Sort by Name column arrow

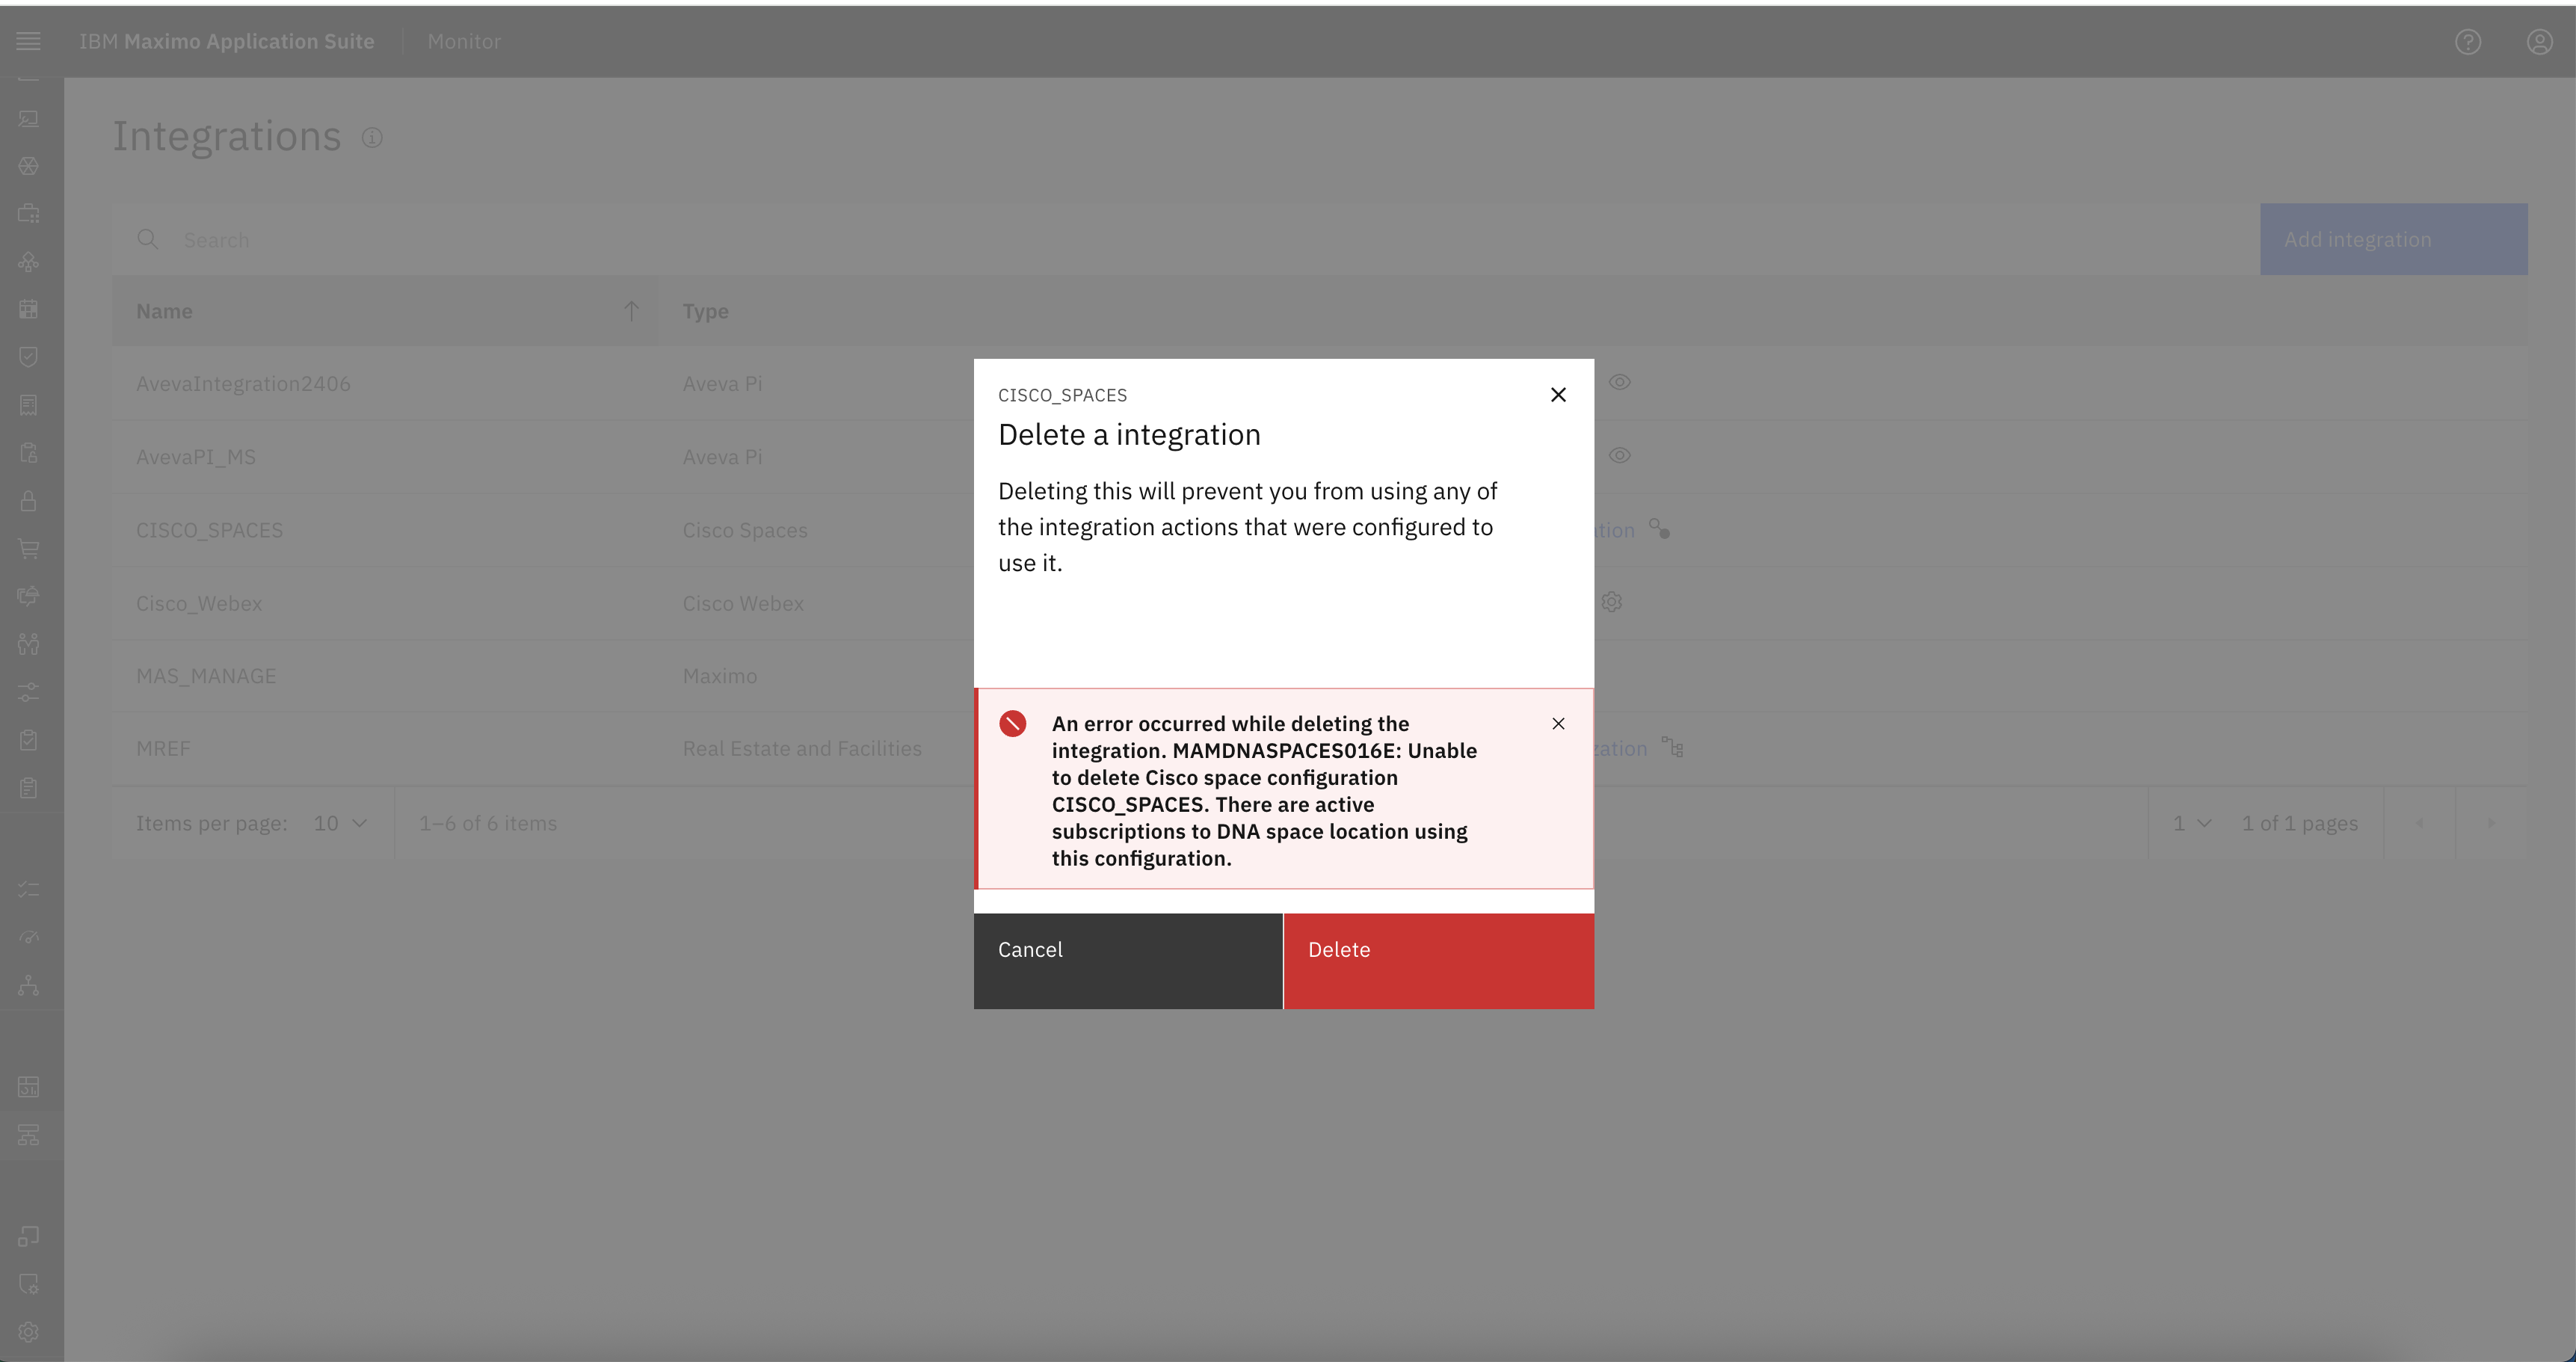pyautogui.click(x=631, y=311)
